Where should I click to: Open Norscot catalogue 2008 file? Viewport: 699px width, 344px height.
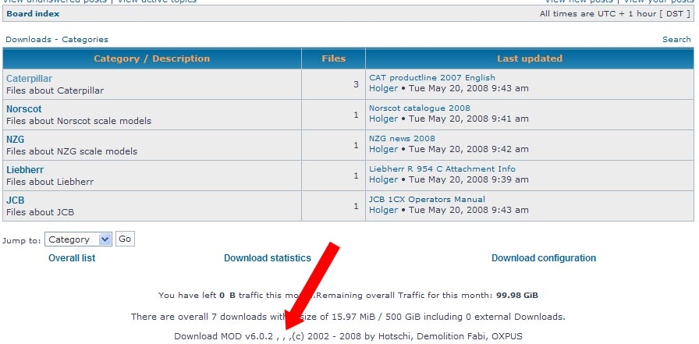[x=420, y=108]
